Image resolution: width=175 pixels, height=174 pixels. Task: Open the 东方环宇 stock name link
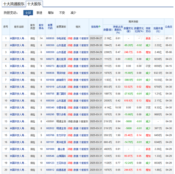coord(61,135)
